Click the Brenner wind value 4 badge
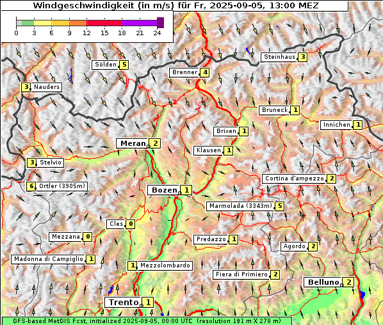Image resolution: width=383 pixels, height=325 pixels. click(x=205, y=72)
